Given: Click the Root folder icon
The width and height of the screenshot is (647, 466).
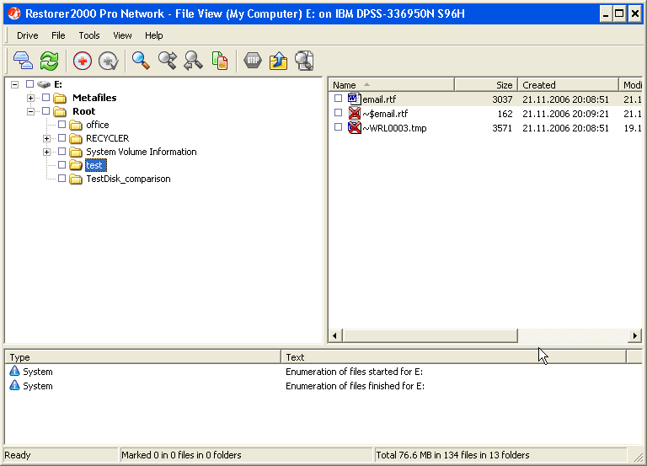Looking at the screenshot, I should (x=60, y=111).
